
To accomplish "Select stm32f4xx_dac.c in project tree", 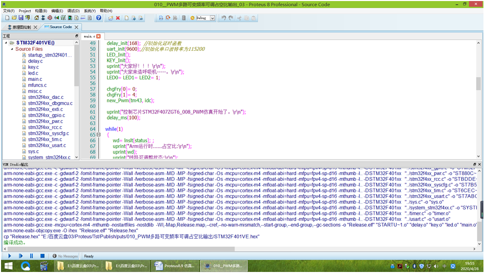I will (46, 97).
